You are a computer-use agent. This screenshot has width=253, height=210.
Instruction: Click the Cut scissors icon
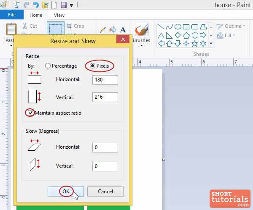click(25, 26)
